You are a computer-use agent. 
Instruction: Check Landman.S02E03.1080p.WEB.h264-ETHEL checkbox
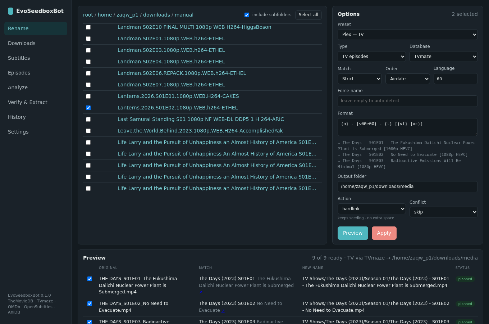pos(88,50)
